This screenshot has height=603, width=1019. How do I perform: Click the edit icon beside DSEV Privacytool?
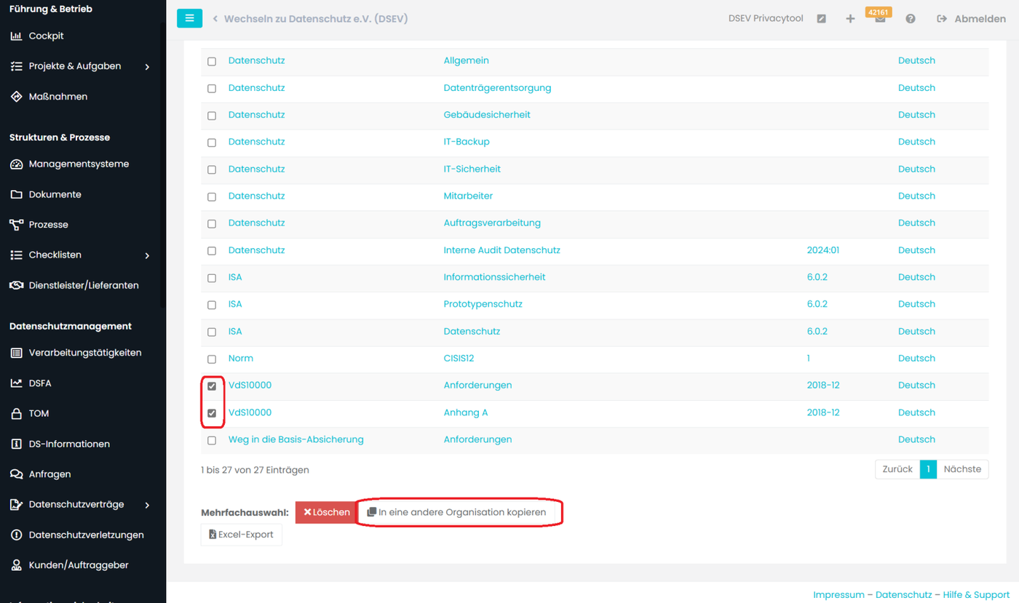coord(821,19)
